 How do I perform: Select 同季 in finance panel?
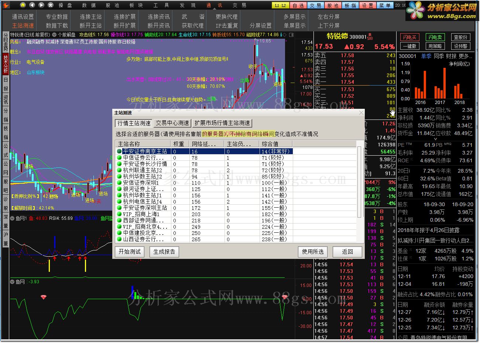tap(439, 56)
